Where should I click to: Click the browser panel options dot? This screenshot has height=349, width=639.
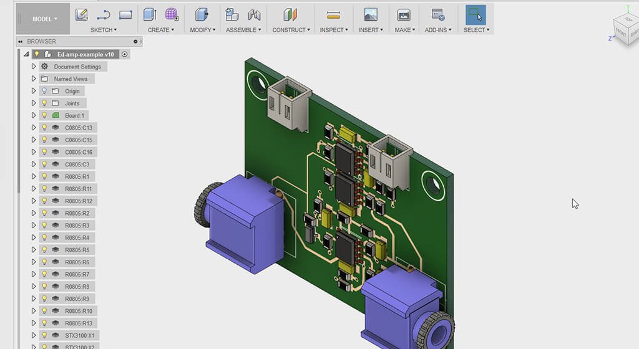(x=135, y=42)
